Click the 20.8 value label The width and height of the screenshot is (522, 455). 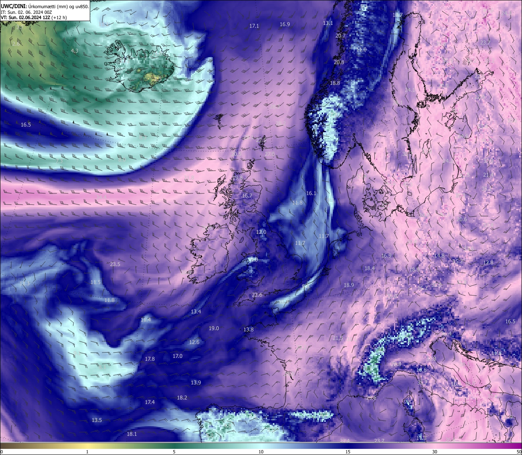point(339,62)
